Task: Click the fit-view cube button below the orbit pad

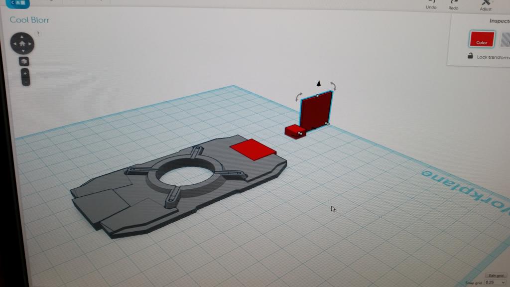Action: click(x=24, y=61)
